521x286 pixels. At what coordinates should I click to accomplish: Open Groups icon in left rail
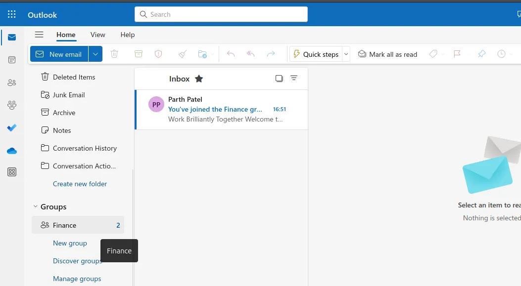(x=12, y=105)
